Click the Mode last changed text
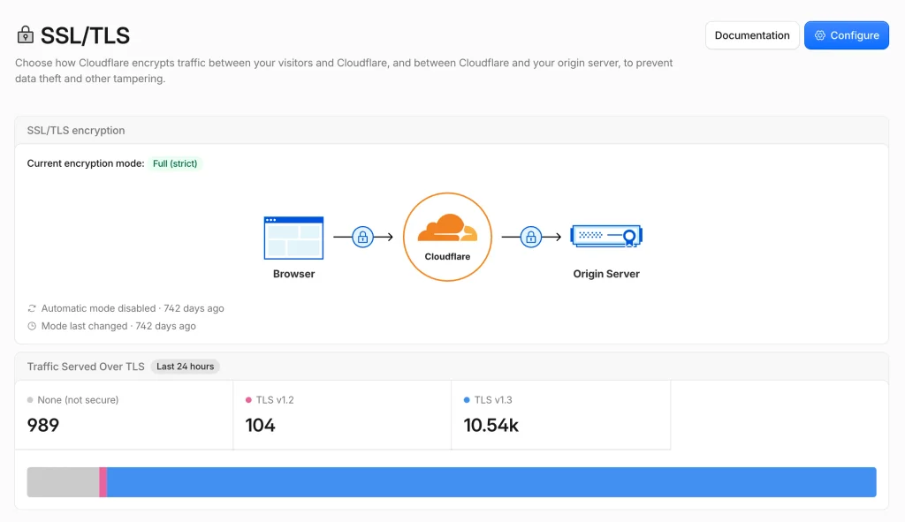This screenshot has width=905, height=522. point(84,326)
